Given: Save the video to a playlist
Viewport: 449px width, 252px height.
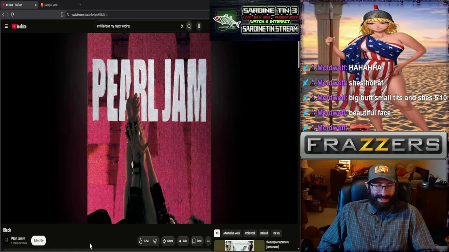Looking at the screenshot, I should click(x=197, y=241).
